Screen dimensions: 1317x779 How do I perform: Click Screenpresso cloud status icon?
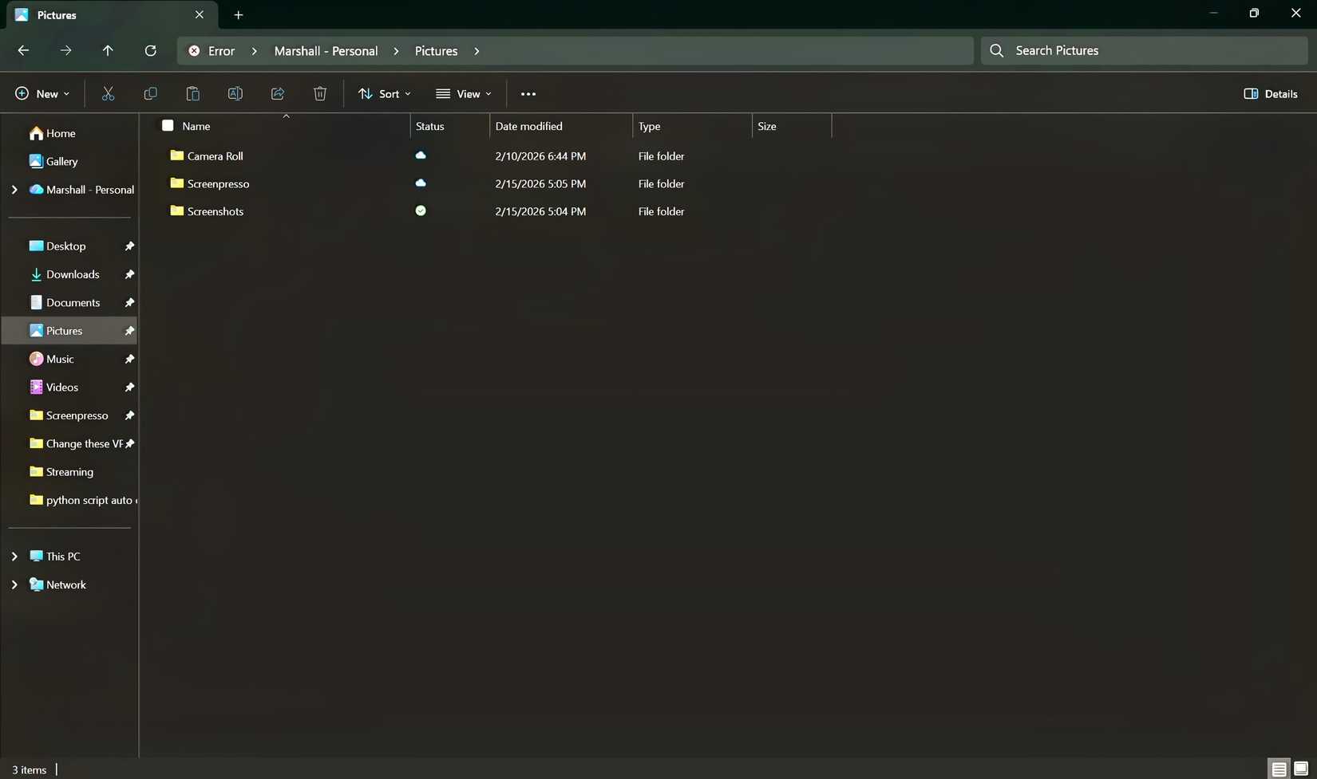[x=421, y=183]
